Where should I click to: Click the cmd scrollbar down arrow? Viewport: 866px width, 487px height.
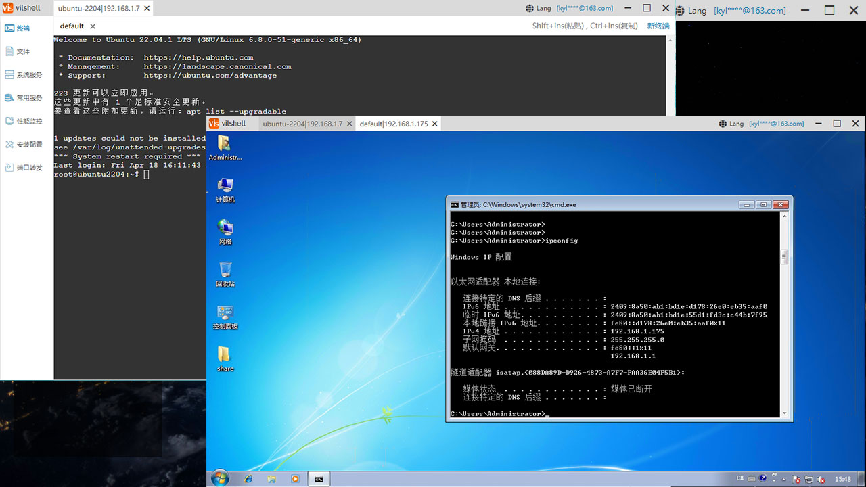point(785,413)
